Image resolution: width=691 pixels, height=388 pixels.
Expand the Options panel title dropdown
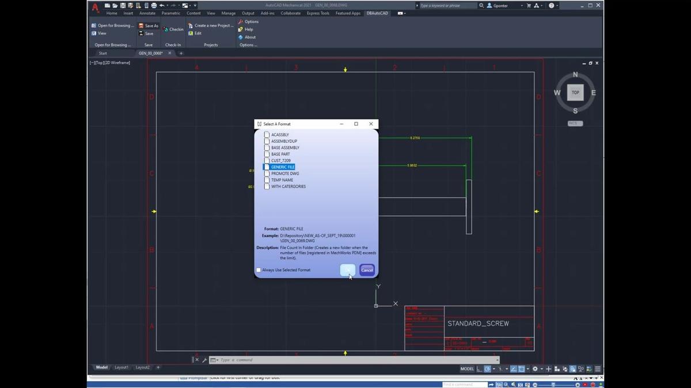[248, 45]
